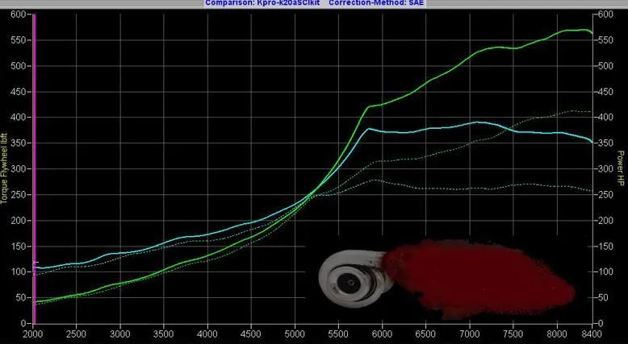The height and width of the screenshot is (344, 628).
Task: Click the 4500 RPM axis label
Action: click(251, 334)
